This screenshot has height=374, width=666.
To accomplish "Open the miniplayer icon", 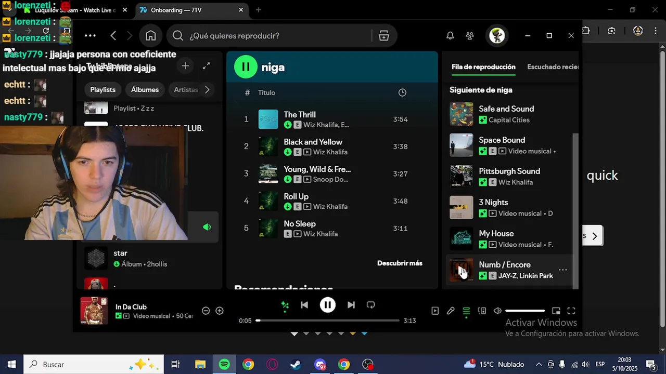I will [x=556, y=311].
